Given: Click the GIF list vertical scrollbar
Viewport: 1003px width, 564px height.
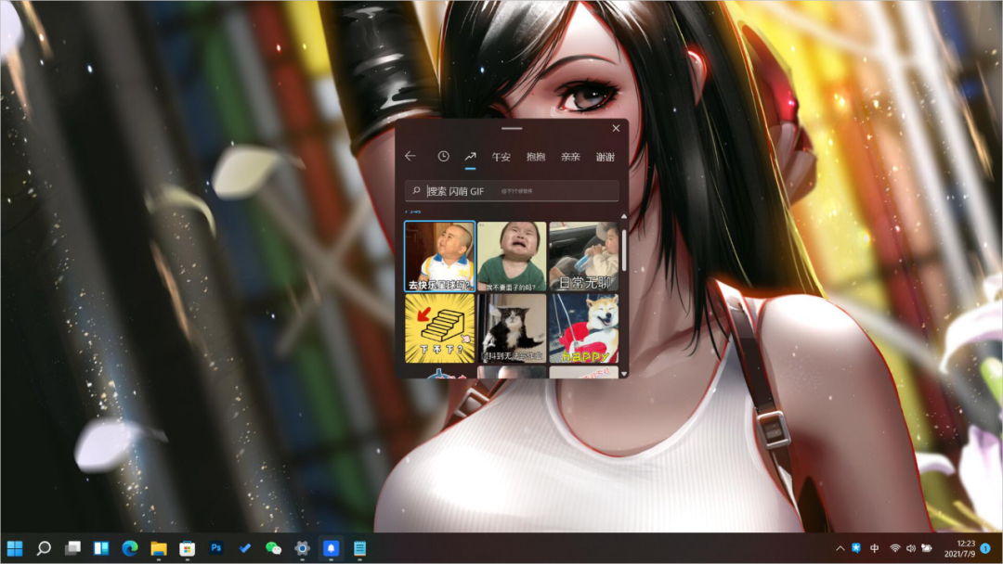Looking at the screenshot, I should click(x=624, y=250).
